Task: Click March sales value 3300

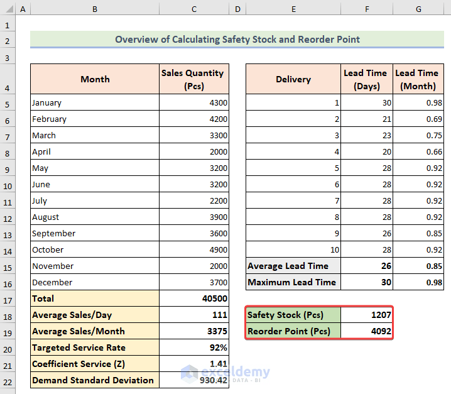Action: point(194,135)
